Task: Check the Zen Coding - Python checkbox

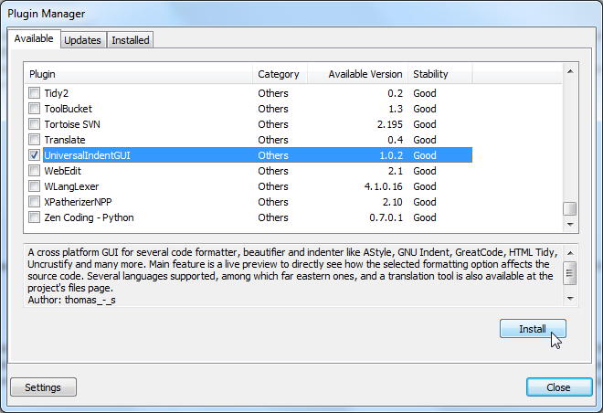Action: coord(35,217)
